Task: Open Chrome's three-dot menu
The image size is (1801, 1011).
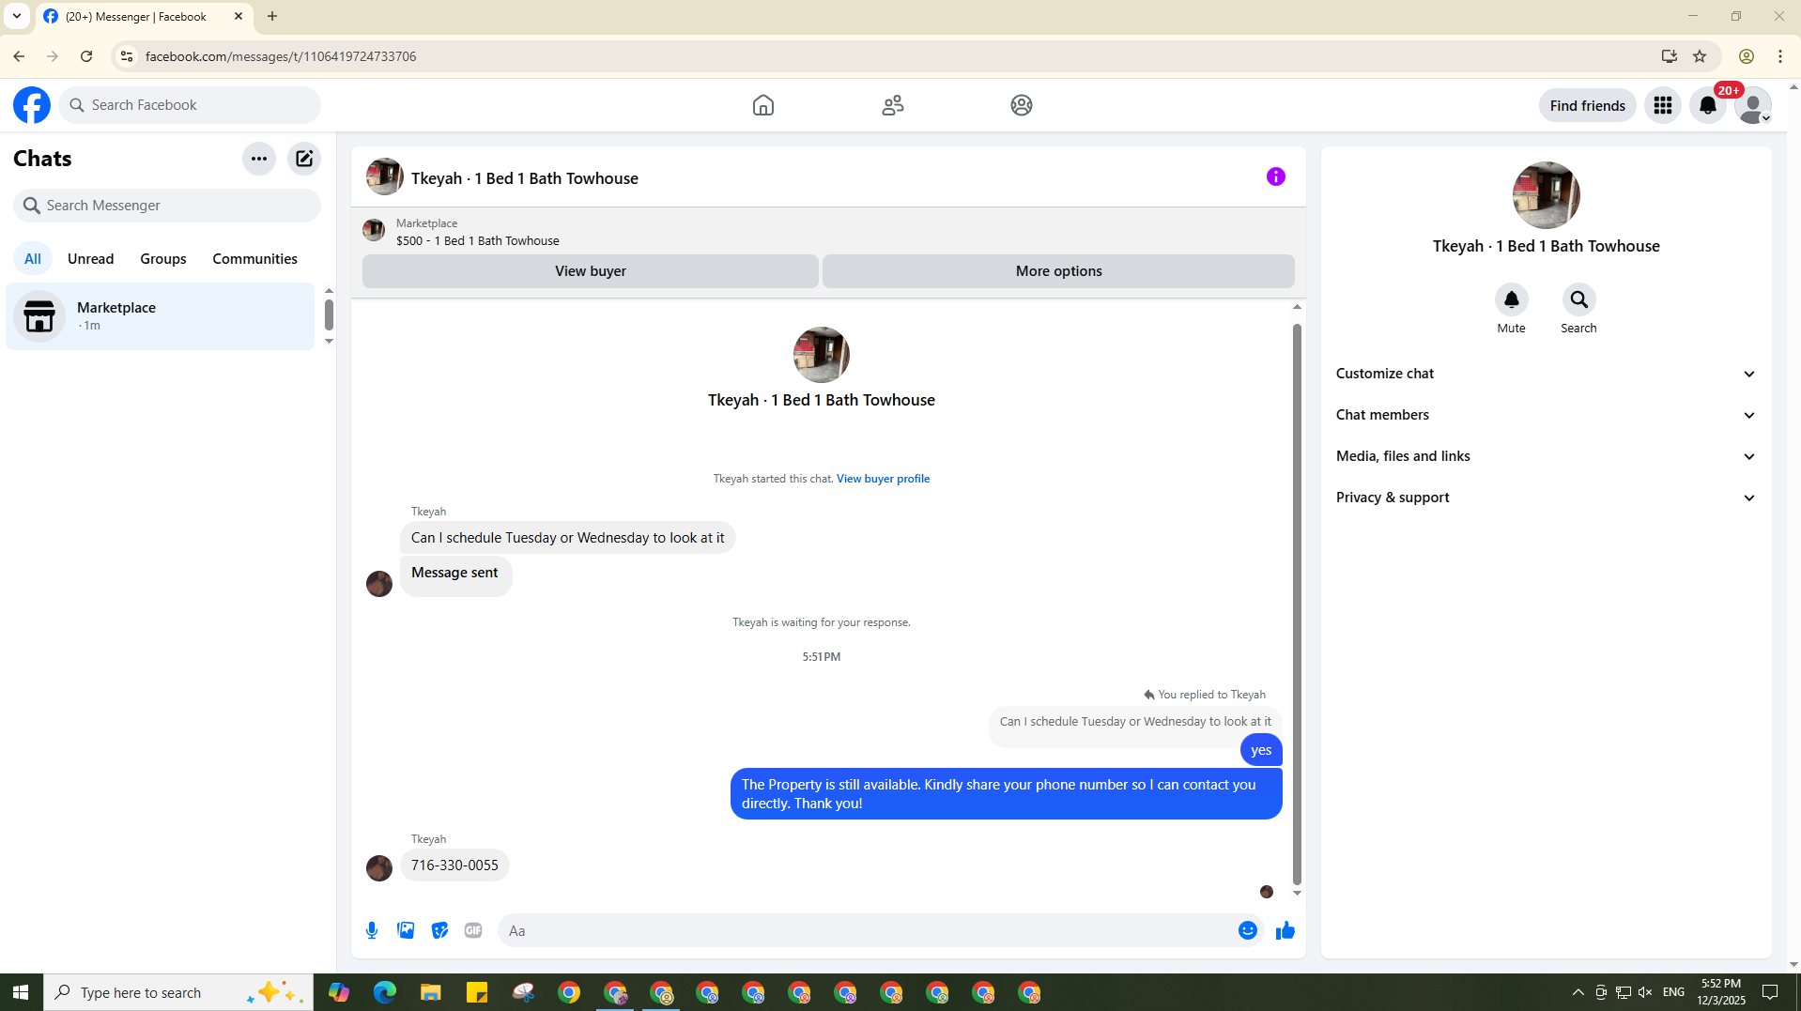Action: coord(1780,56)
